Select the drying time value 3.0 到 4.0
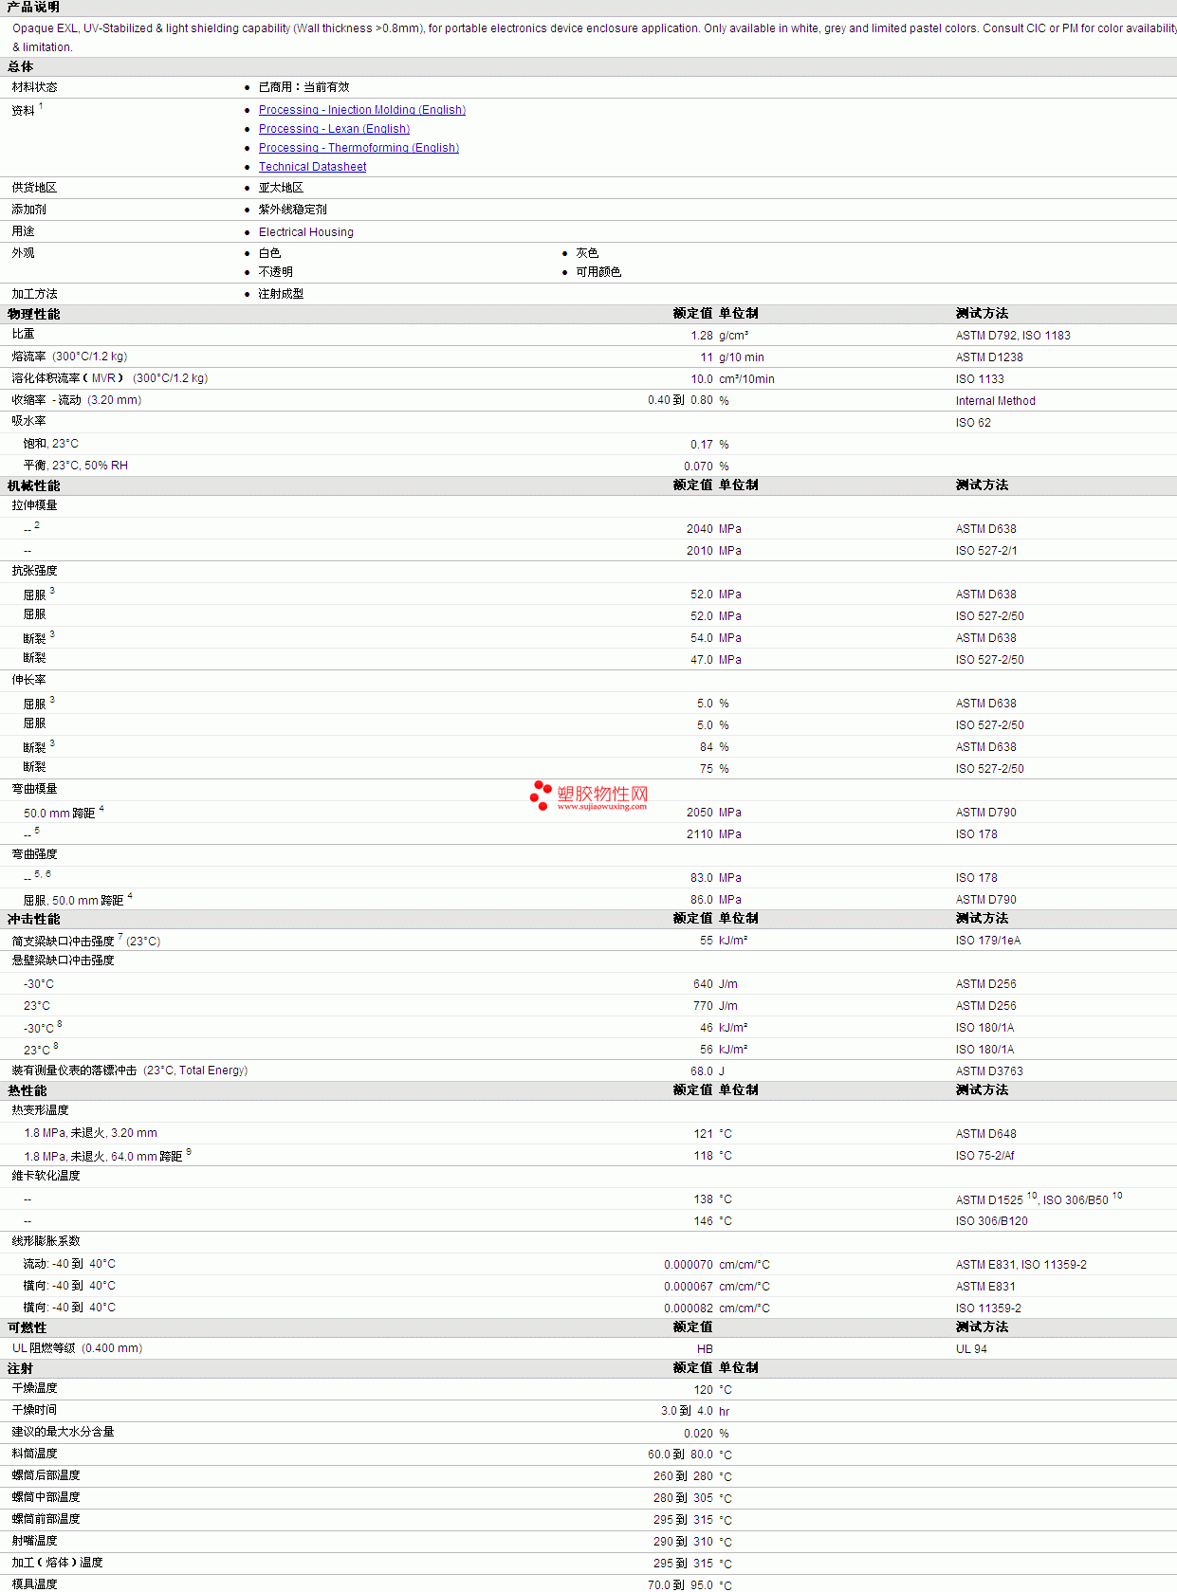 (687, 1411)
